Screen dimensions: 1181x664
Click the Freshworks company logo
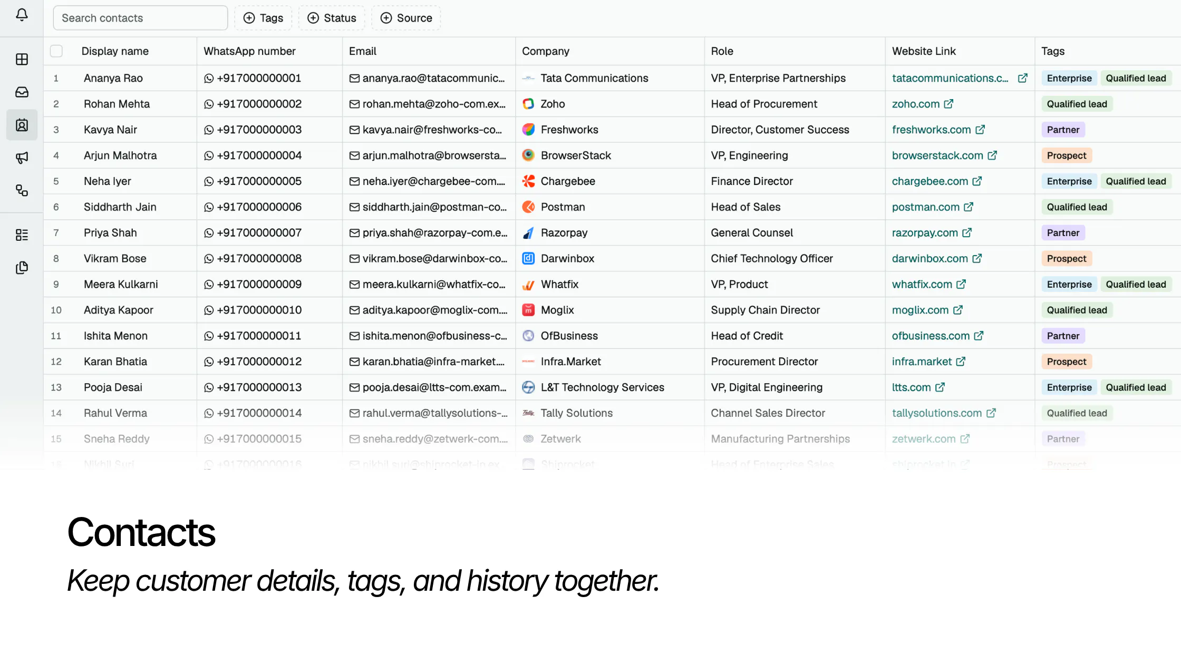[x=528, y=130]
